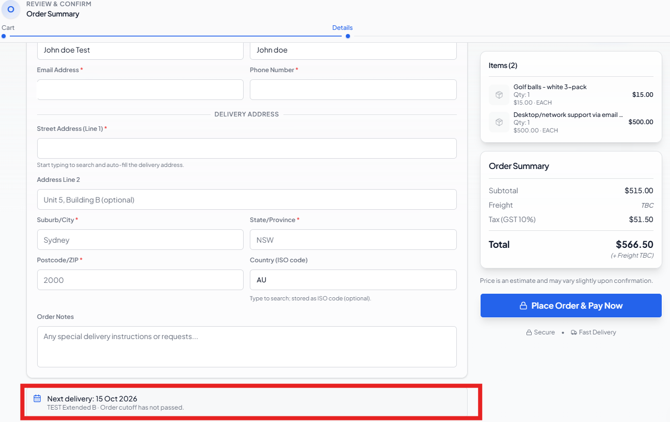Click the Subtotal amount $515.00
The image size is (670, 422).
pyautogui.click(x=639, y=191)
